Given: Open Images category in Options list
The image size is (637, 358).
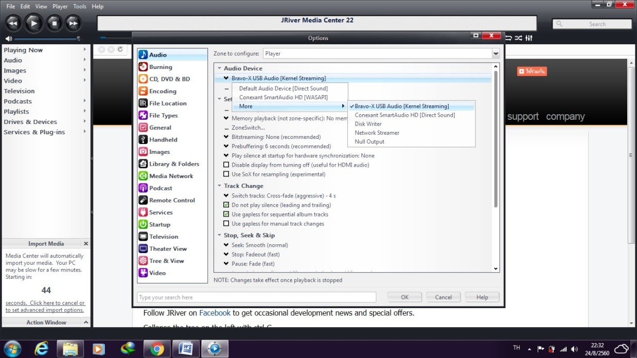Looking at the screenshot, I should [172, 152].
